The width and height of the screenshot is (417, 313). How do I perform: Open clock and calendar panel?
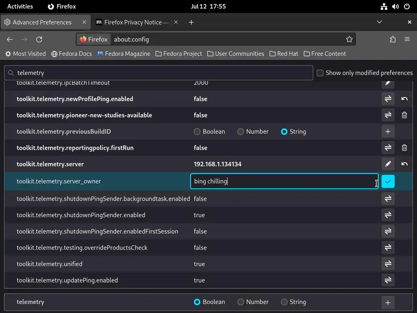click(208, 7)
